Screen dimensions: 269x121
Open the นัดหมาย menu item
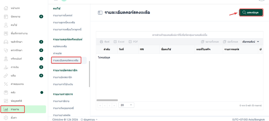pos(23,17)
